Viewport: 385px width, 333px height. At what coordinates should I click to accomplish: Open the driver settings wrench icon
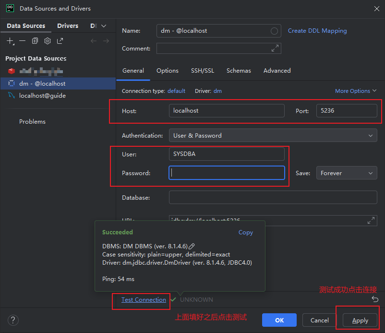click(48, 41)
